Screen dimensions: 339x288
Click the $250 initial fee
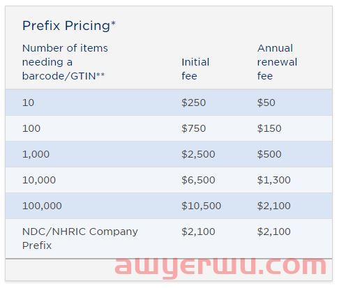tap(193, 103)
